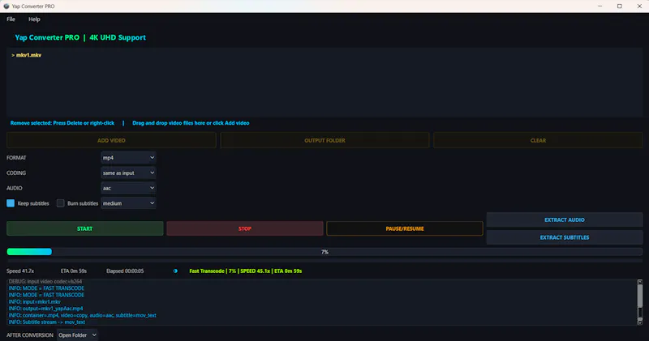Click log line 'Subtitle stream -> mov_text'
649x341 pixels.
coord(47,322)
